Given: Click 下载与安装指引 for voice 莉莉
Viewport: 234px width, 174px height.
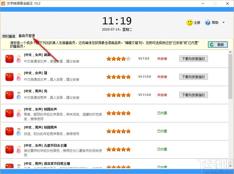Looking at the screenshot, I should (x=193, y=59).
